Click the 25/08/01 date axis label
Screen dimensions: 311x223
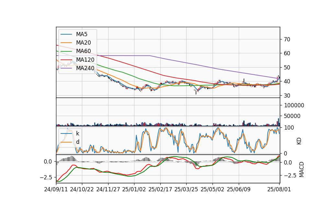click(x=279, y=189)
